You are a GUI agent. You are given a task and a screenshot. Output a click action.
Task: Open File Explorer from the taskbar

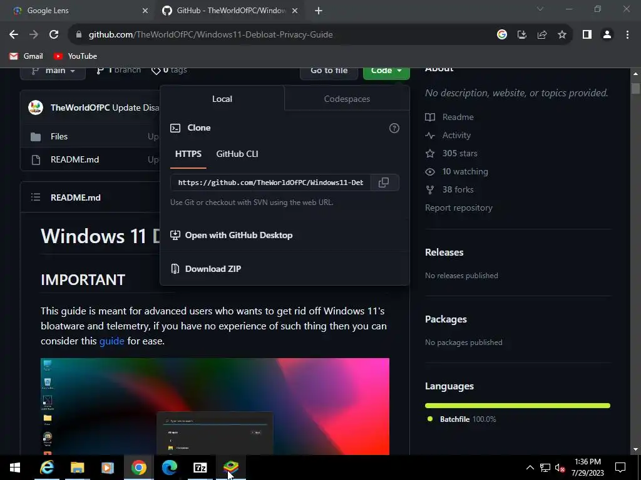click(x=77, y=467)
